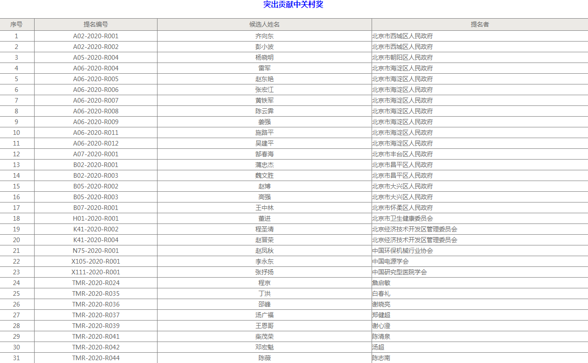
Task: Click nominator 中国环保机械行业协会
Action: tap(402, 251)
